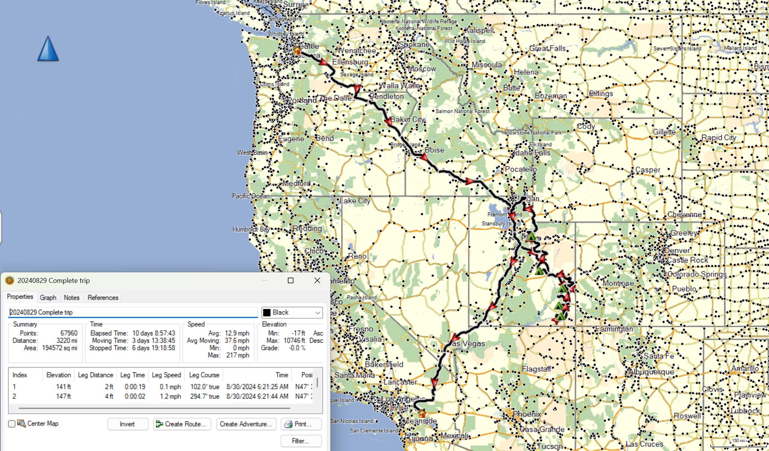
Task: Enable the Center Map checkbox
Action: (12, 424)
